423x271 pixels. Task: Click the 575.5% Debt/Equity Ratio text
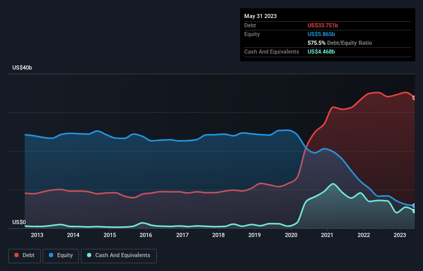coord(340,43)
